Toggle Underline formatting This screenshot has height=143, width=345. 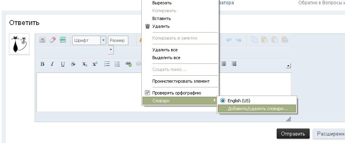click(63, 64)
